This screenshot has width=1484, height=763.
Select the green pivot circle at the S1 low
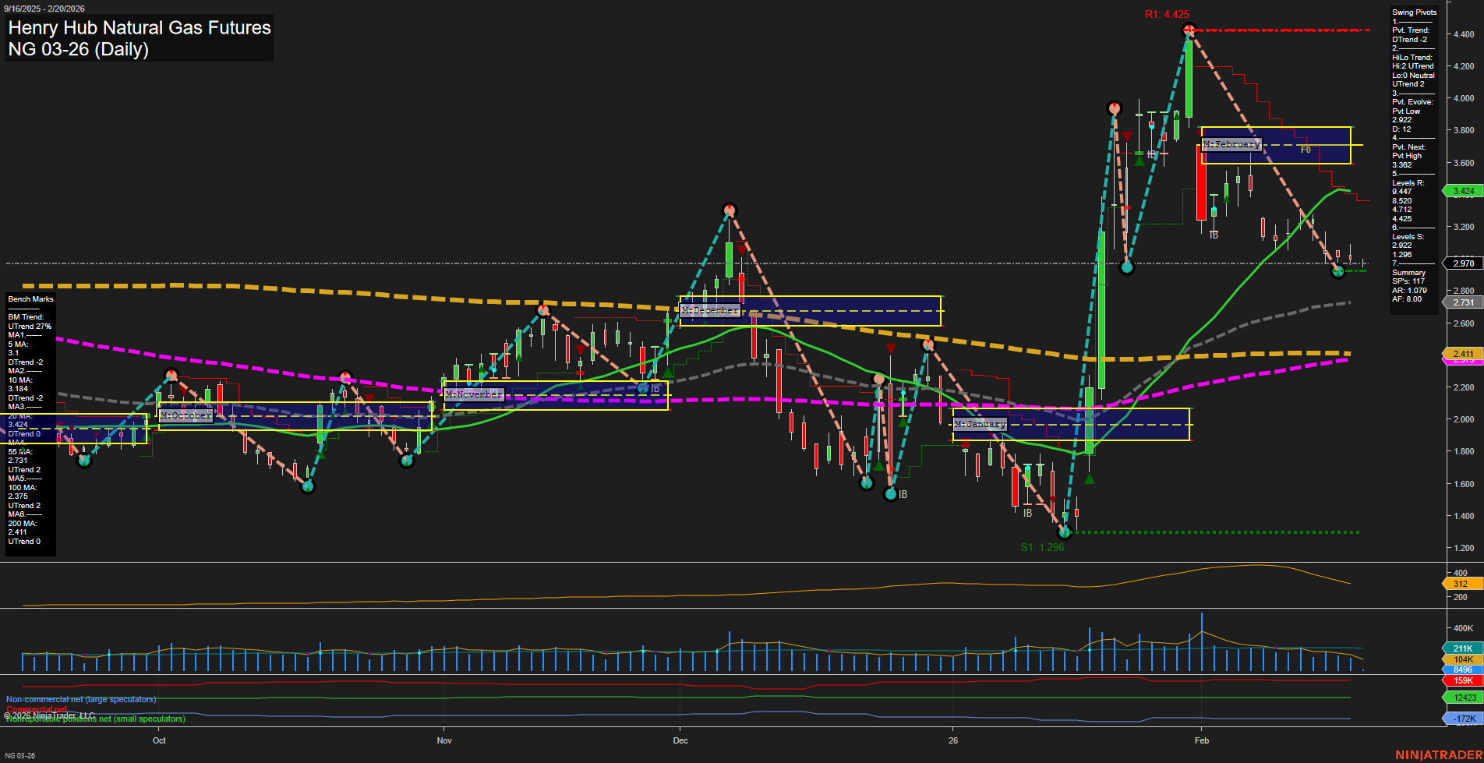point(1065,532)
